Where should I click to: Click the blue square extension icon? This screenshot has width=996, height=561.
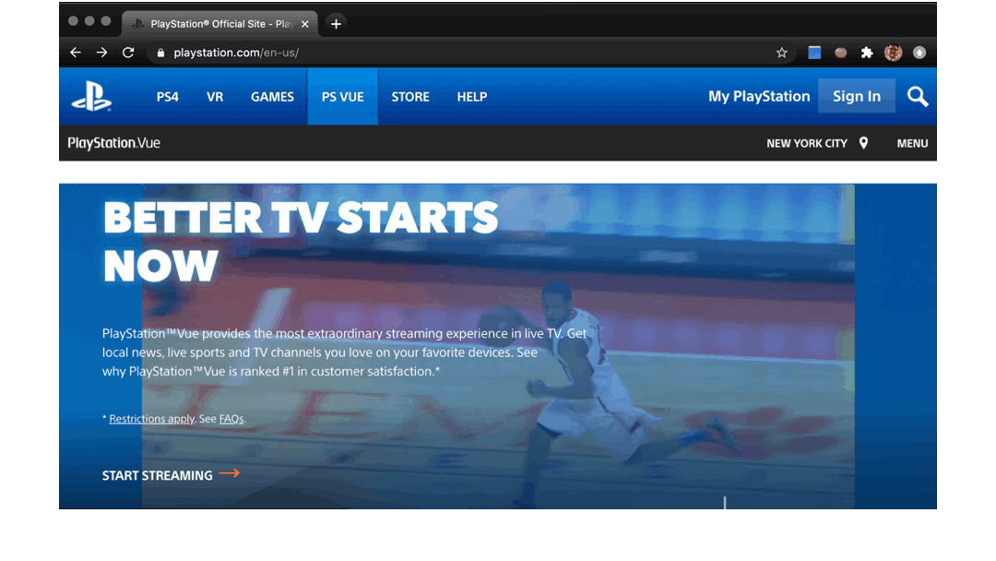click(x=813, y=53)
